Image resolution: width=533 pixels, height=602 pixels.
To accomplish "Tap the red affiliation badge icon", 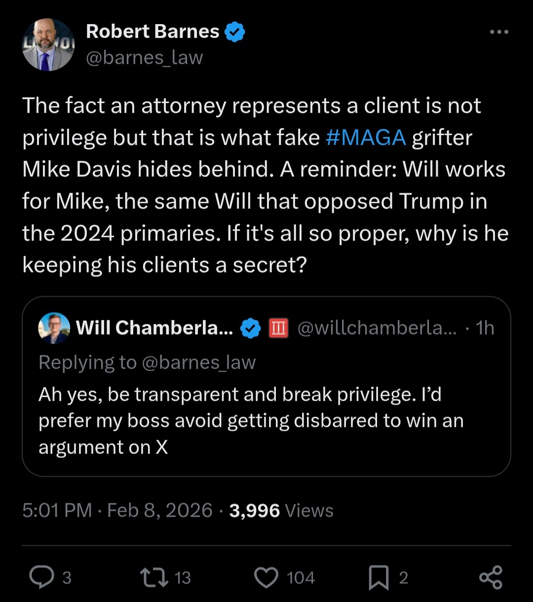I will coord(277,328).
